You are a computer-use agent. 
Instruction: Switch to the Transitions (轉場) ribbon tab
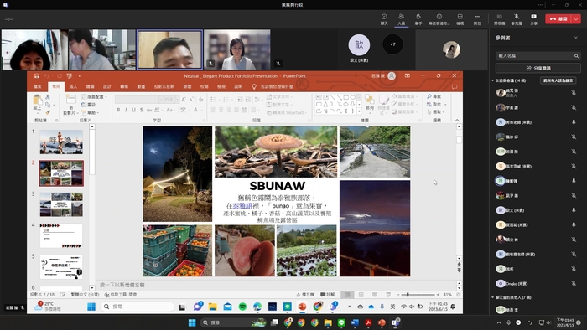124,86
